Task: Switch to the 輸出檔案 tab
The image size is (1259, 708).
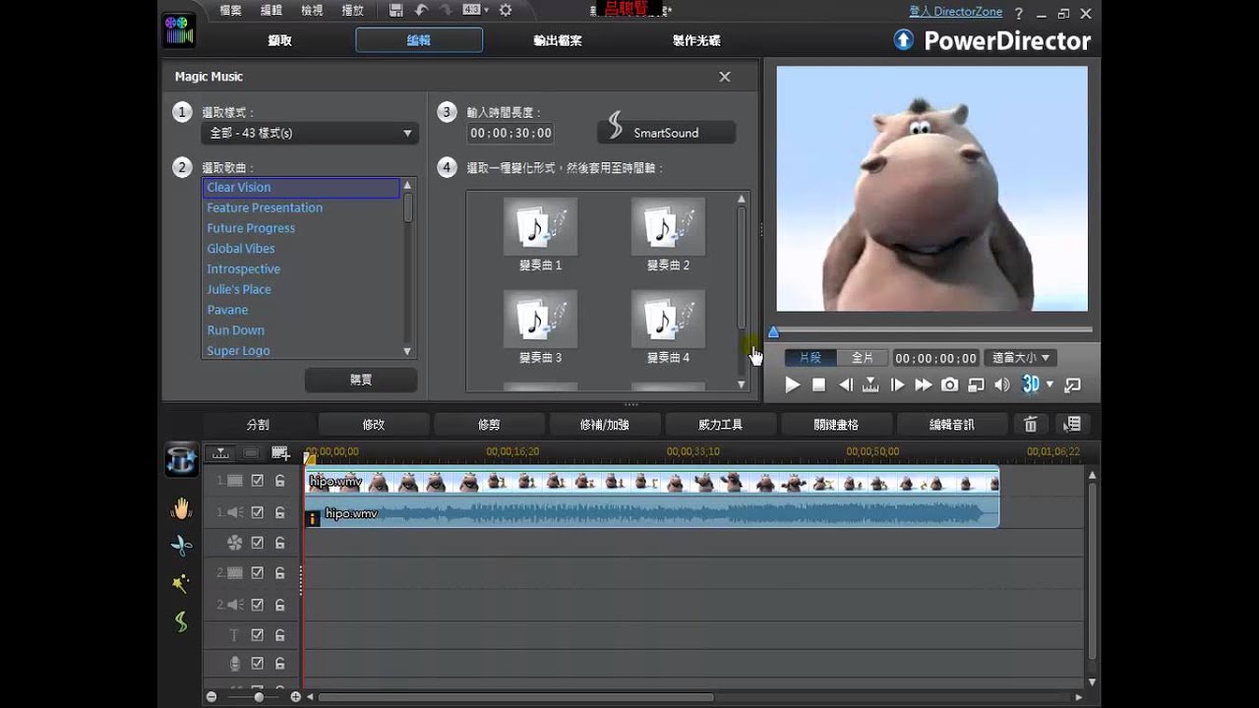Action: click(x=558, y=40)
